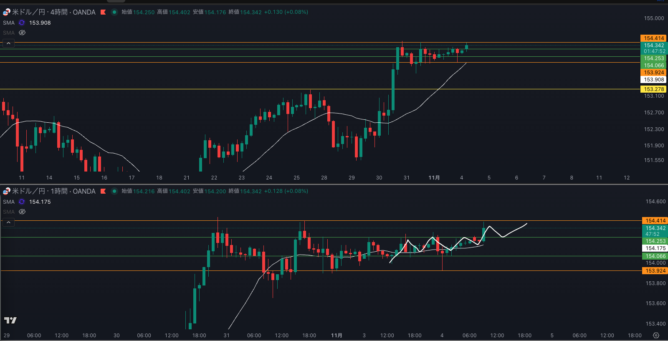Click the yellow 153.278 price label
This screenshot has height=341, width=668.
point(653,89)
